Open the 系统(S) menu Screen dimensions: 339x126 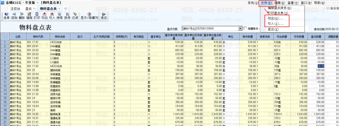(x=253, y=3)
